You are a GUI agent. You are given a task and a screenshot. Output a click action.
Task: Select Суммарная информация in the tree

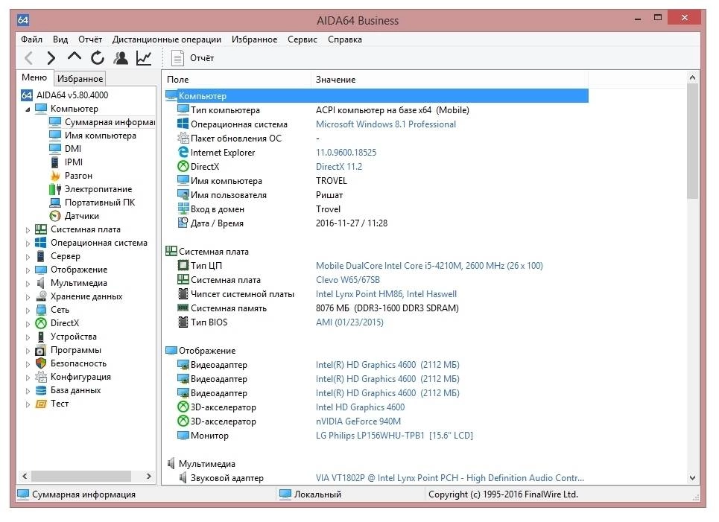[110, 122]
